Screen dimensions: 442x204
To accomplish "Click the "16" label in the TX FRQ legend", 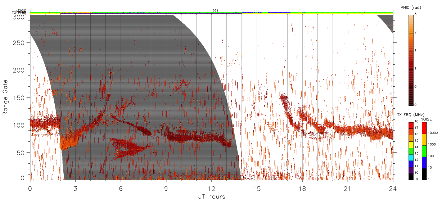I will [x=416, y=134].
